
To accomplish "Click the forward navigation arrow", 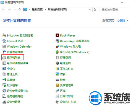I will 10,9.
